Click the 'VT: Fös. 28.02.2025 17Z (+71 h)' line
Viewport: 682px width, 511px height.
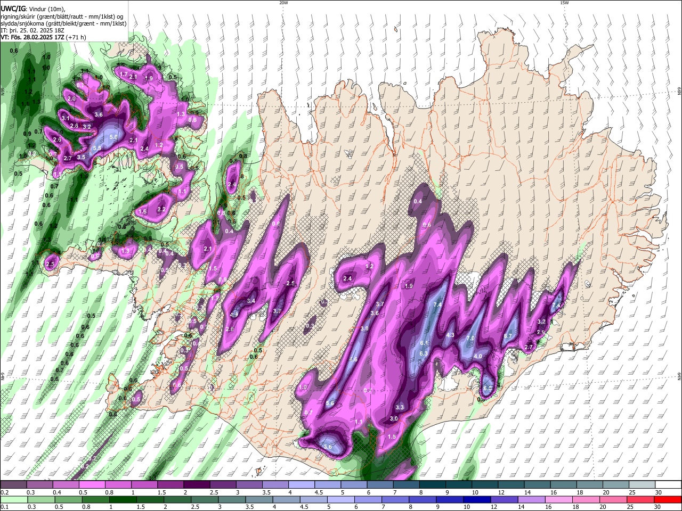click(44, 37)
